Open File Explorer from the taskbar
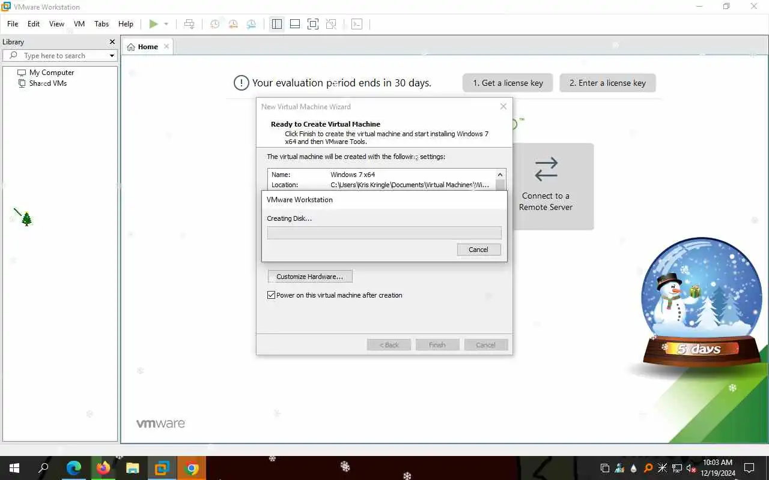The height and width of the screenshot is (480, 769). (132, 468)
